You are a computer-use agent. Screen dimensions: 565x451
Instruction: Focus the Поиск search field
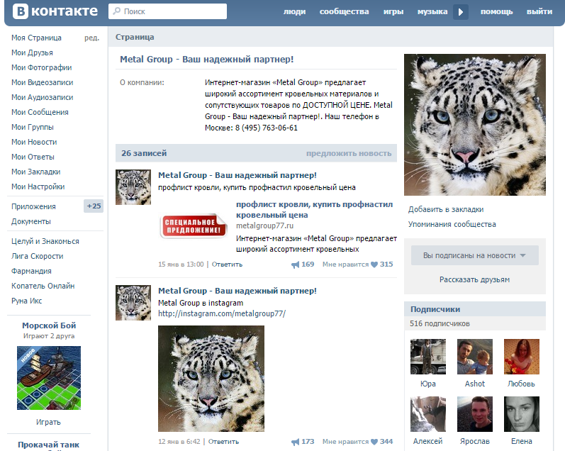coord(167,11)
